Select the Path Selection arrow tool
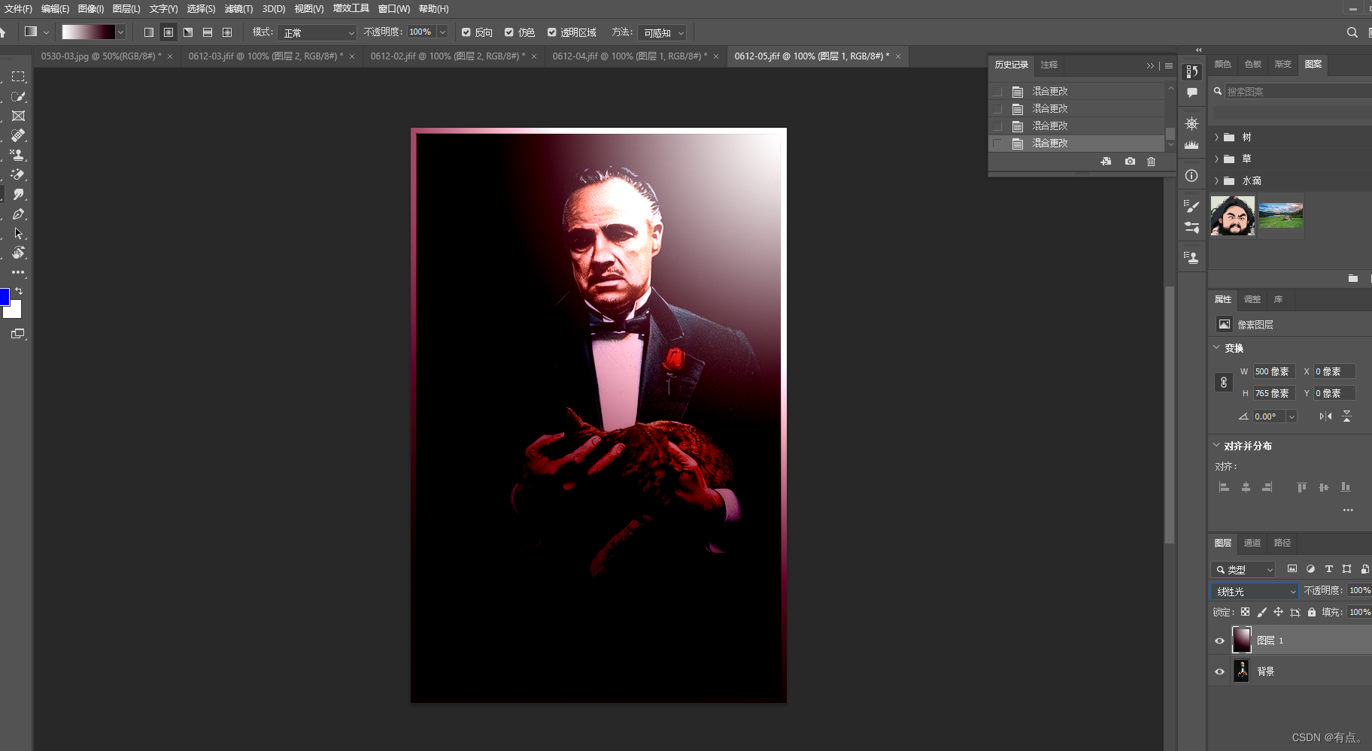1372x751 pixels. (x=18, y=234)
